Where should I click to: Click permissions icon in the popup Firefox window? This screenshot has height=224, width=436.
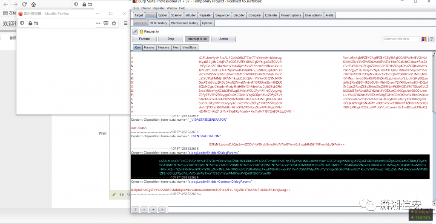pos(36,23)
